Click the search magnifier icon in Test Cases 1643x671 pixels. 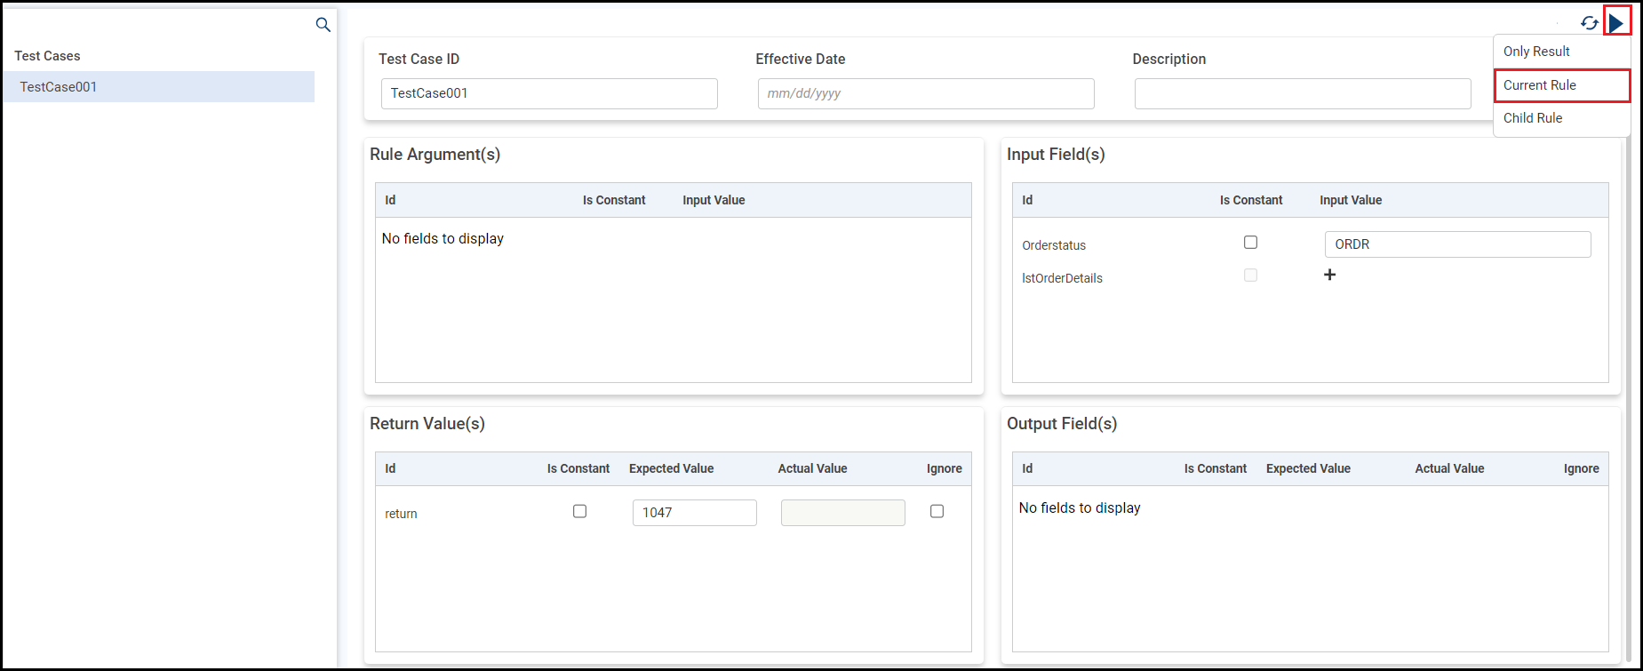[x=323, y=25]
